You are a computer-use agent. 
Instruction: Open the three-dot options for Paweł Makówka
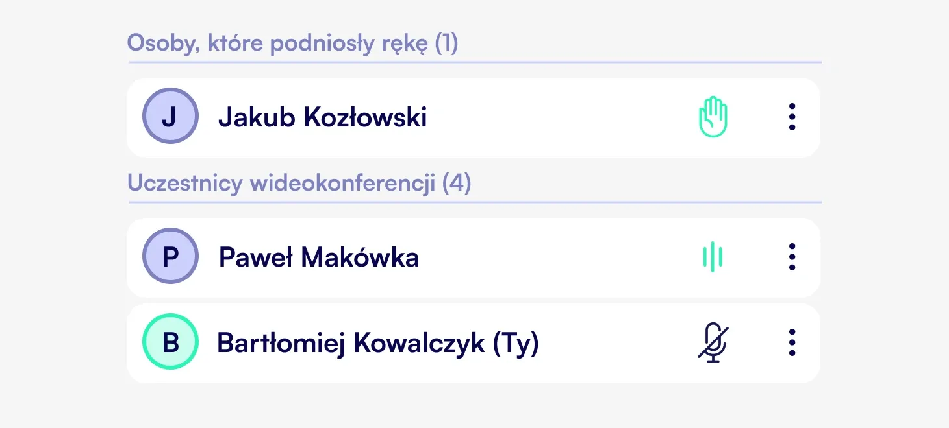tap(792, 257)
